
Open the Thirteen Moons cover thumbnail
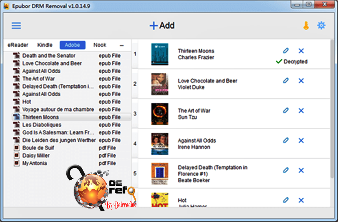160,54
